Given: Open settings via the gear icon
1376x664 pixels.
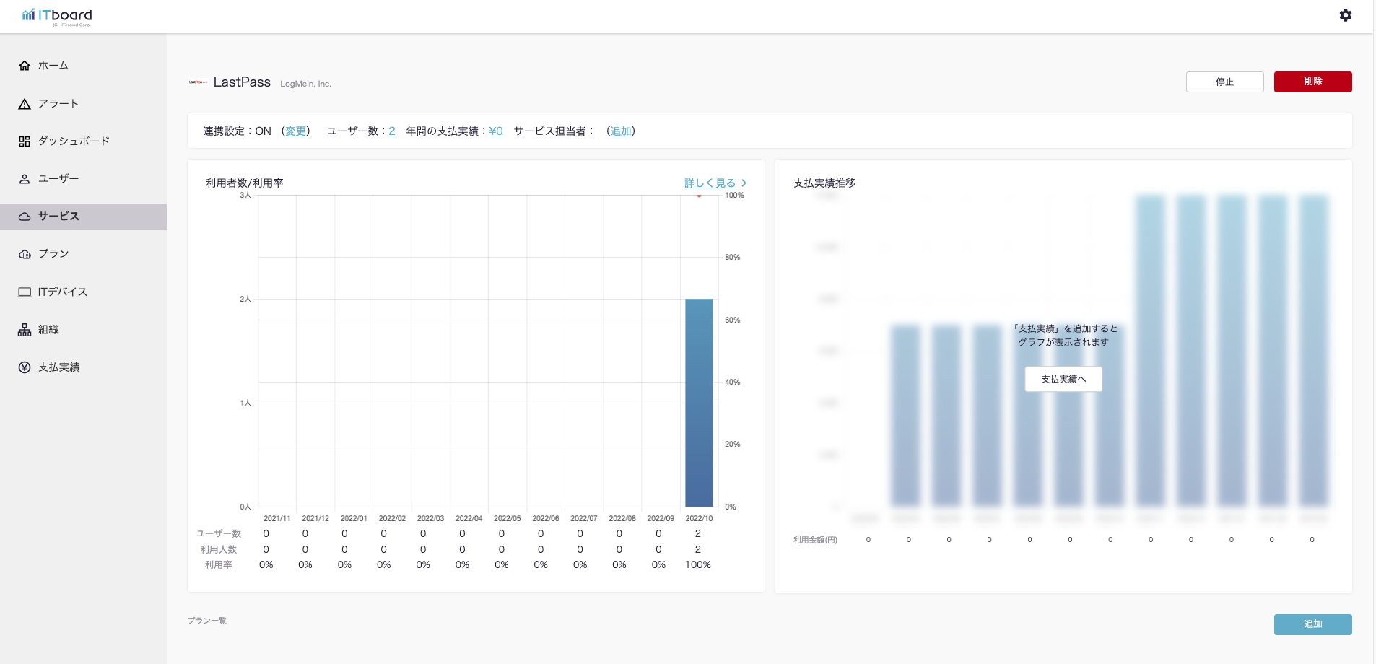Looking at the screenshot, I should point(1345,15).
